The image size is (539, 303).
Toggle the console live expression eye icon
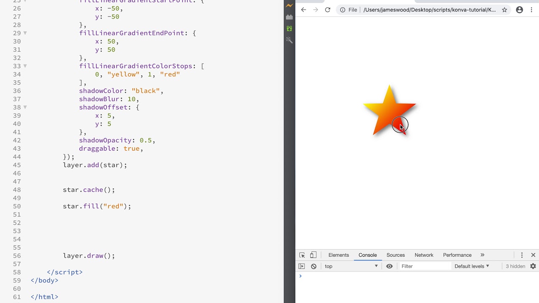click(390, 266)
